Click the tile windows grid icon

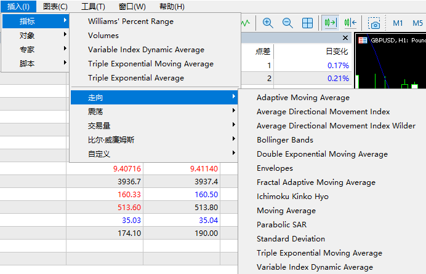click(307, 23)
